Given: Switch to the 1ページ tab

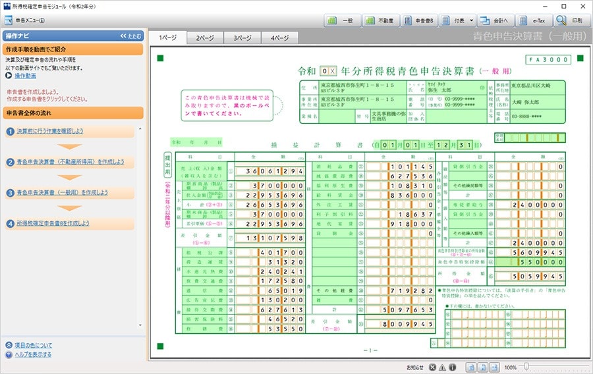Looking at the screenshot, I should tap(167, 38).
